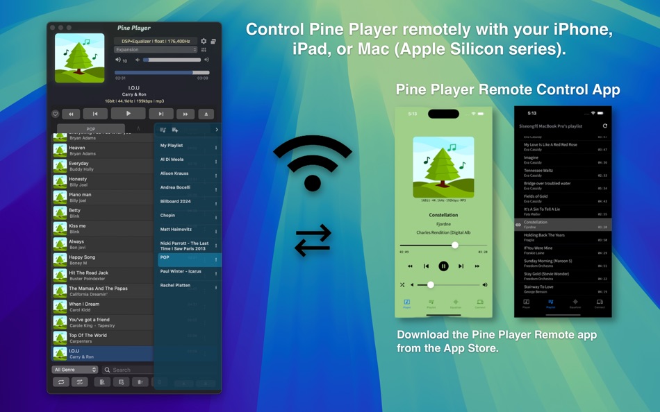Viewport: 660px width, 412px height.
Task: Open Connect tab on the green phone screen
Action: 480,304
